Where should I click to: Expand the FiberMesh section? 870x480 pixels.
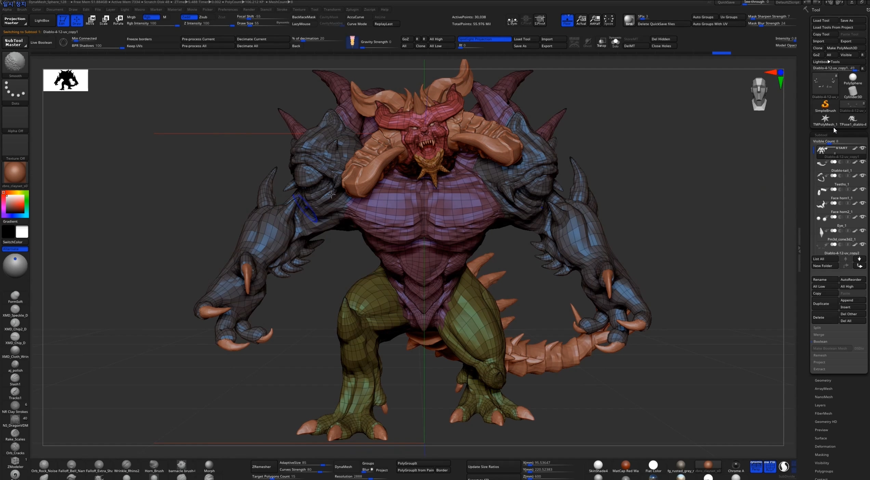click(x=823, y=413)
